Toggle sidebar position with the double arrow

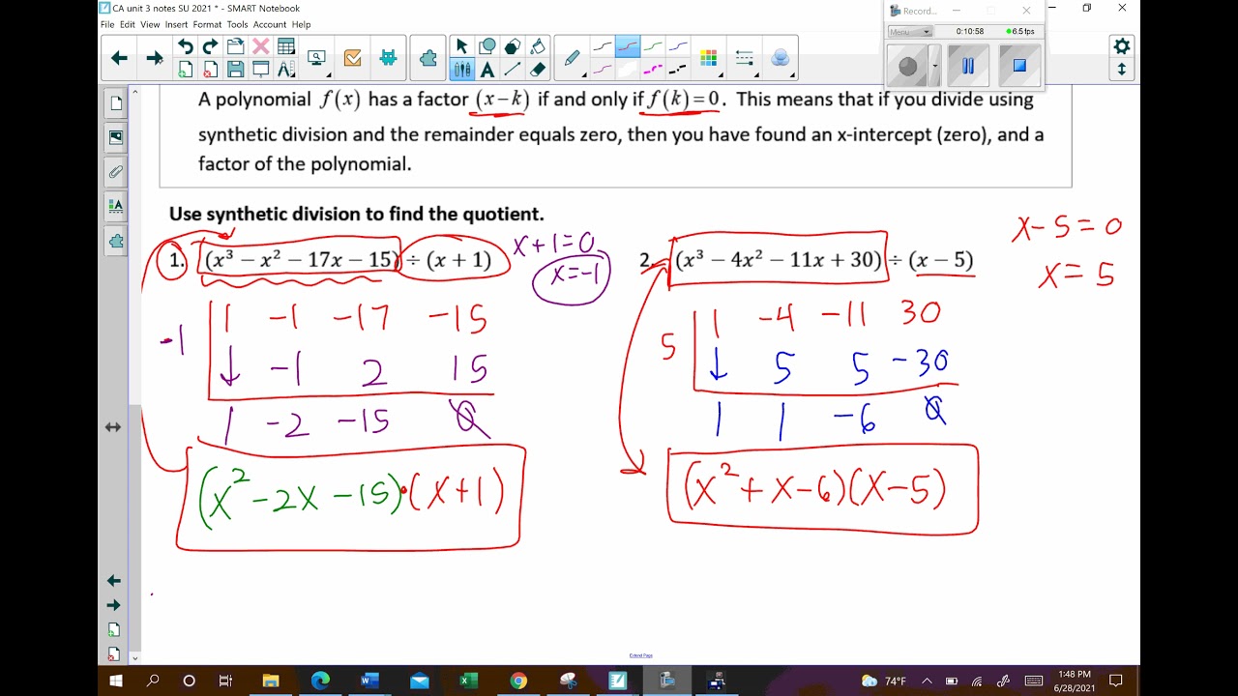pyautogui.click(x=113, y=427)
